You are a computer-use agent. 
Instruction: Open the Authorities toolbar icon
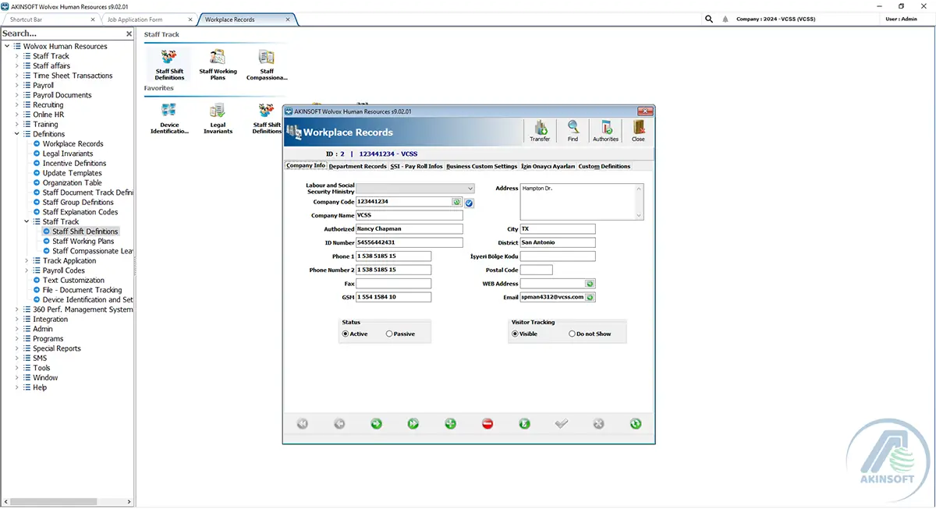605,131
